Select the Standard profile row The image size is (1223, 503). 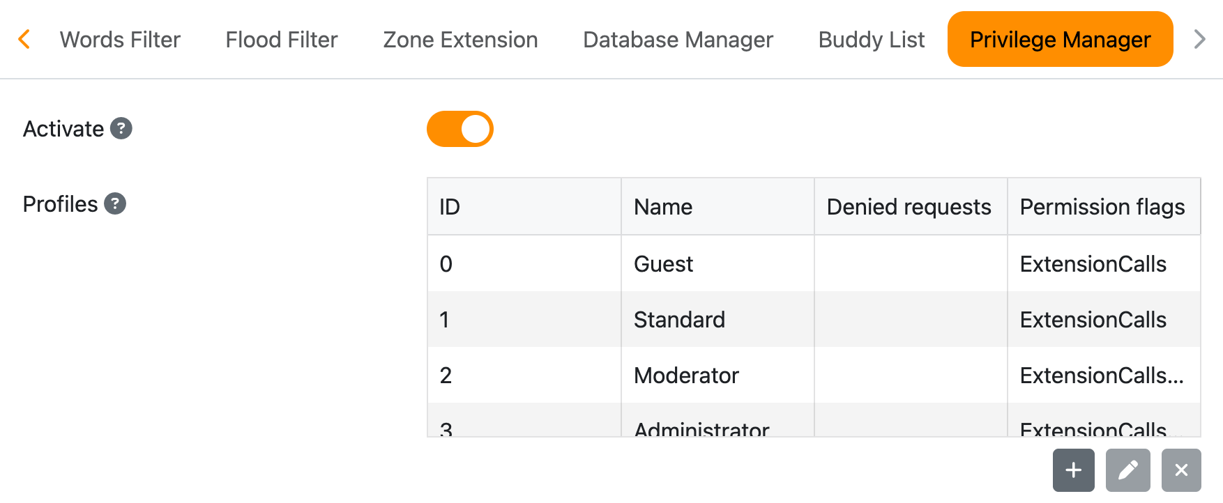point(814,320)
